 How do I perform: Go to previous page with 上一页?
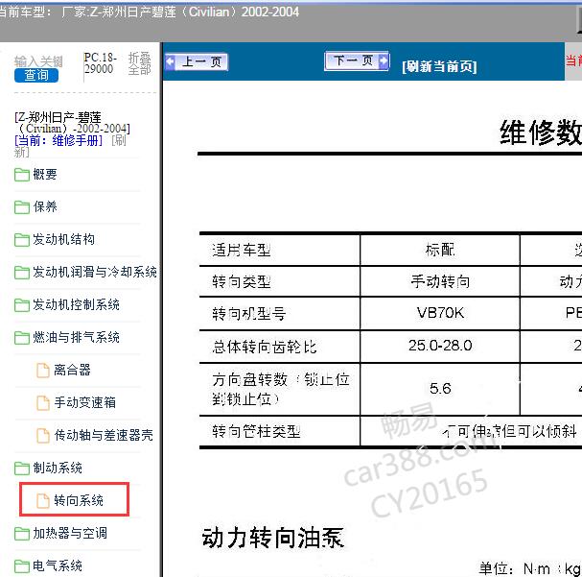click(197, 61)
